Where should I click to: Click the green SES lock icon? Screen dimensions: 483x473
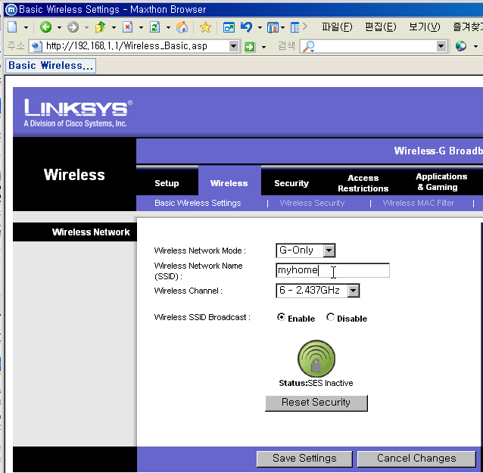pos(316,359)
